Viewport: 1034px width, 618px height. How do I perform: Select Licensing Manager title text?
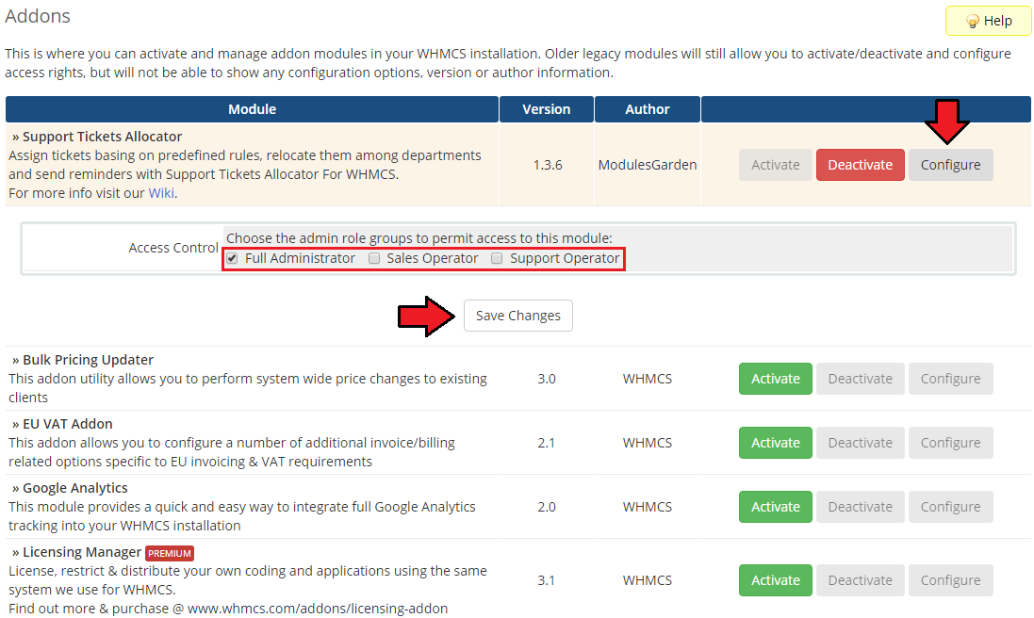pyautogui.click(x=82, y=551)
